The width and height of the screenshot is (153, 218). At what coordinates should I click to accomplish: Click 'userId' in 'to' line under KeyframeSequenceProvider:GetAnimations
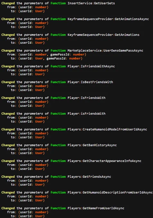click(x=26, y=43)
